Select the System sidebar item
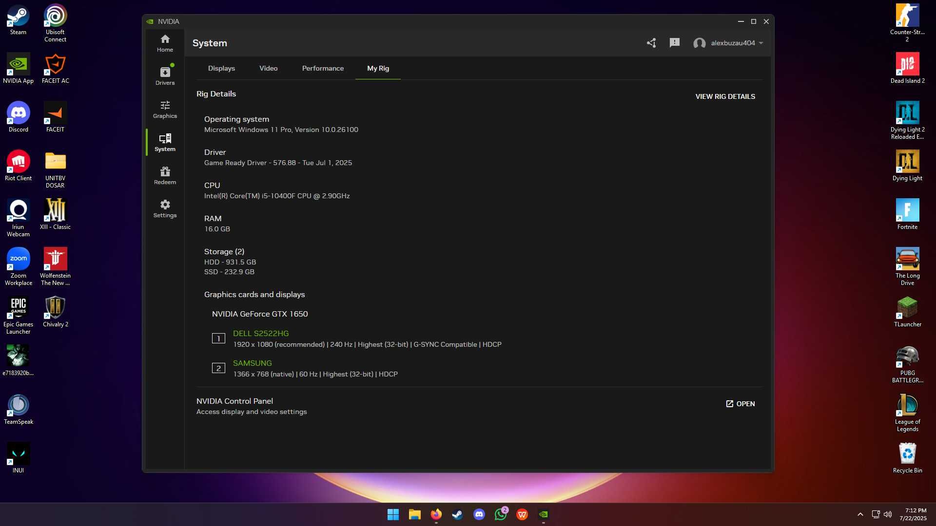The height and width of the screenshot is (526, 936). 165,142
